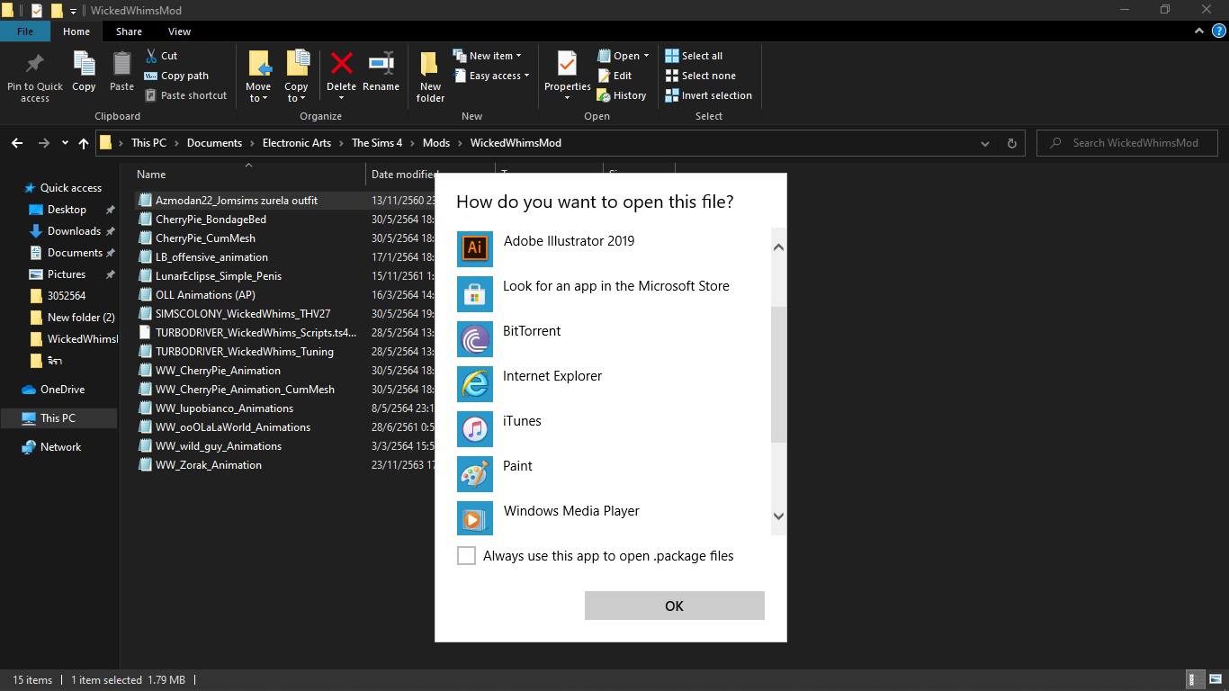Click the History command in ribbon
This screenshot has width=1229, height=691.
point(622,95)
